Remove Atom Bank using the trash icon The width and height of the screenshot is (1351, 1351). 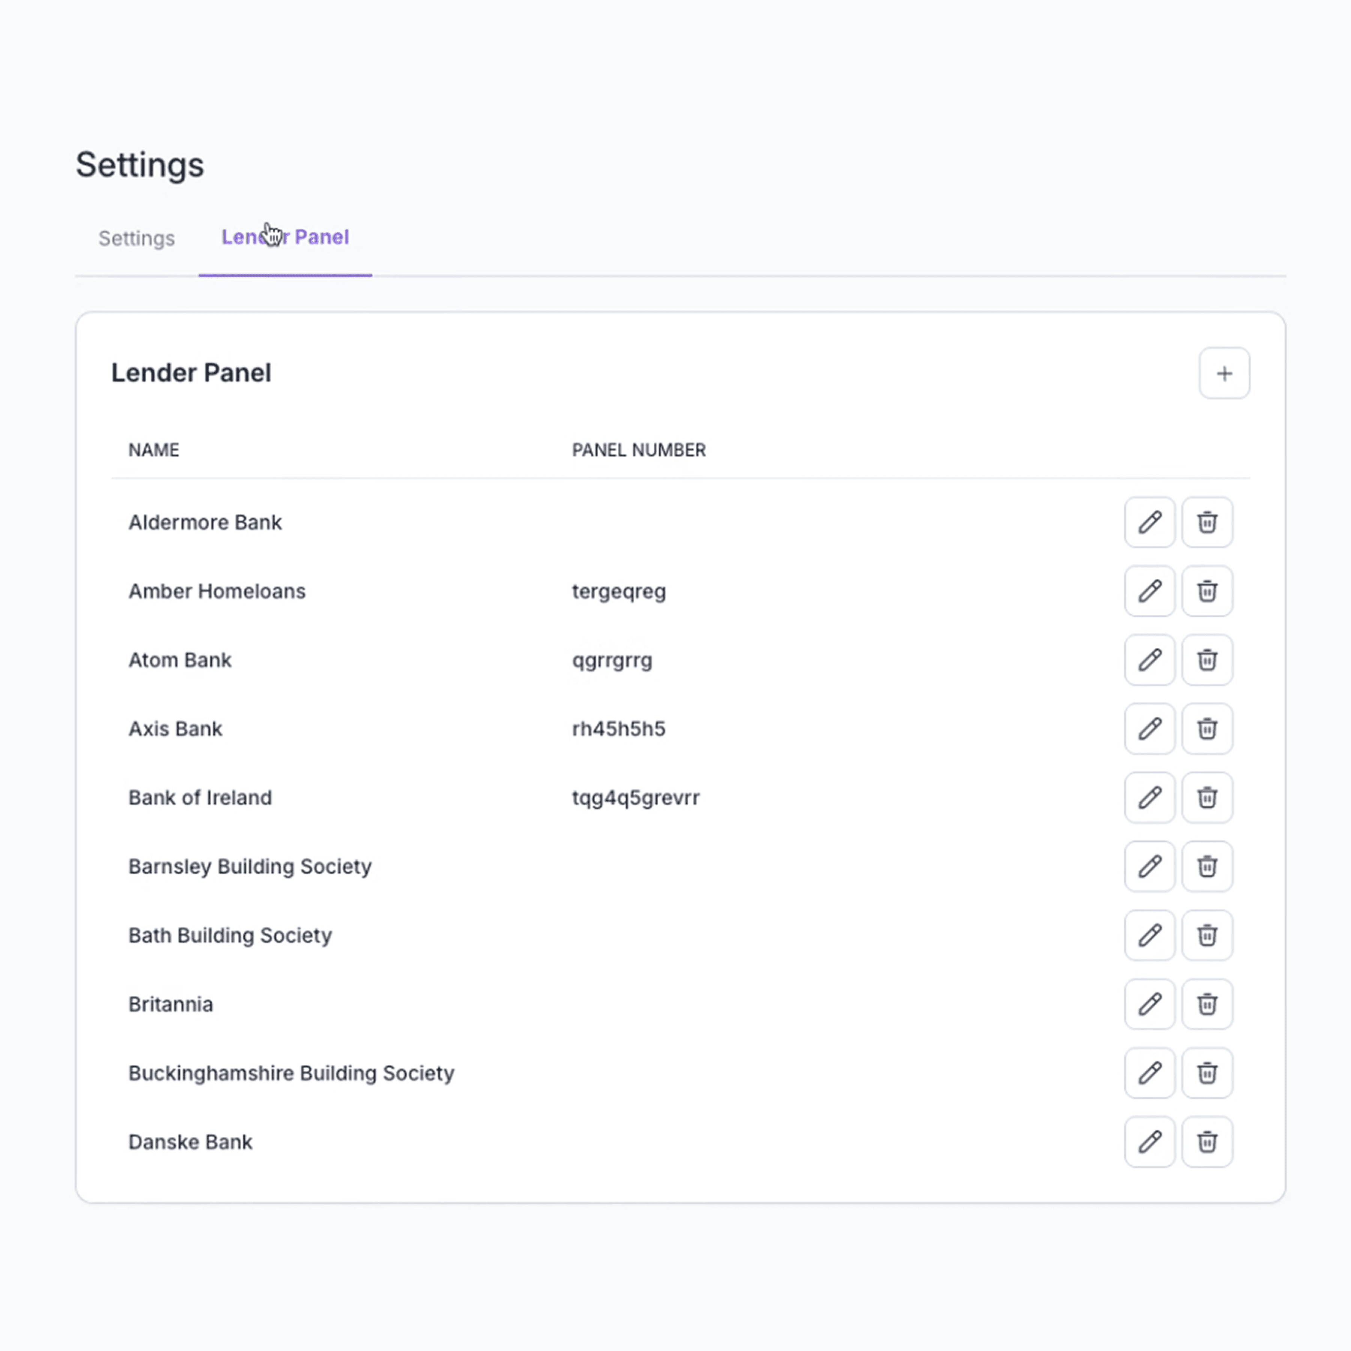(1207, 660)
